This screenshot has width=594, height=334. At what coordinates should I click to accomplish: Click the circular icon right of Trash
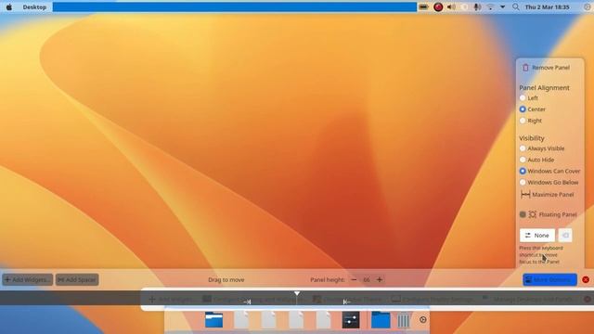coord(423,320)
